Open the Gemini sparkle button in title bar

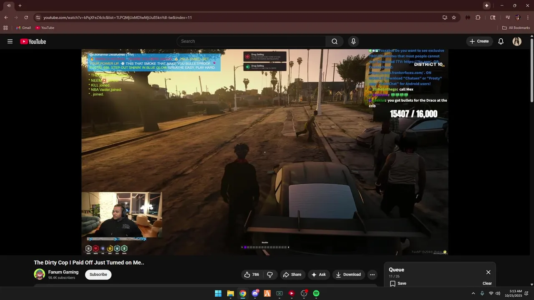486,5
